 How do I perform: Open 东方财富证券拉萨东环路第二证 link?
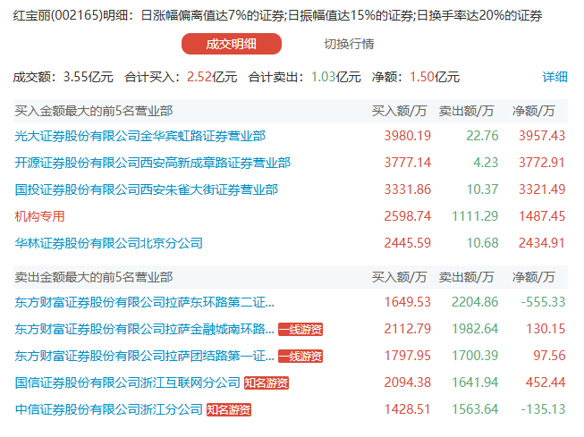[x=145, y=302]
